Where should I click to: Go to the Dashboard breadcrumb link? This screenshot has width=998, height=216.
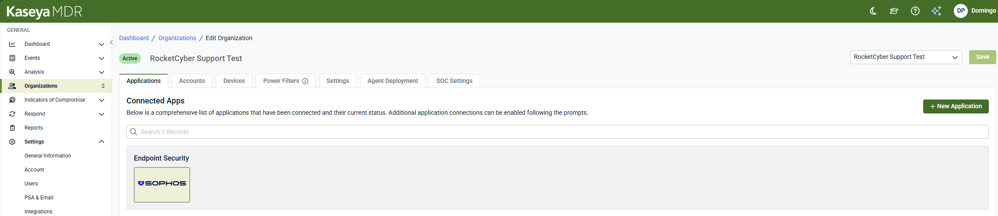(x=134, y=38)
